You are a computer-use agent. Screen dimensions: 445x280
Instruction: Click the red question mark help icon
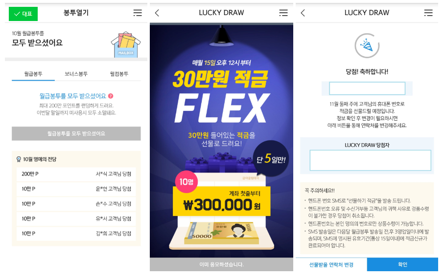point(111,96)
